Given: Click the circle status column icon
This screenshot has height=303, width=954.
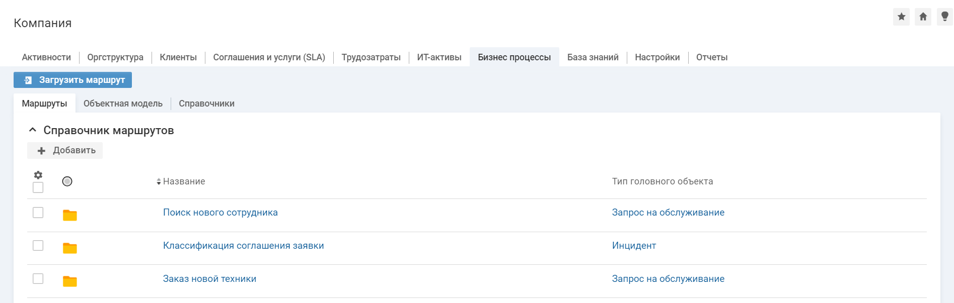Looking at the screenshot, I should click(67, 181).
